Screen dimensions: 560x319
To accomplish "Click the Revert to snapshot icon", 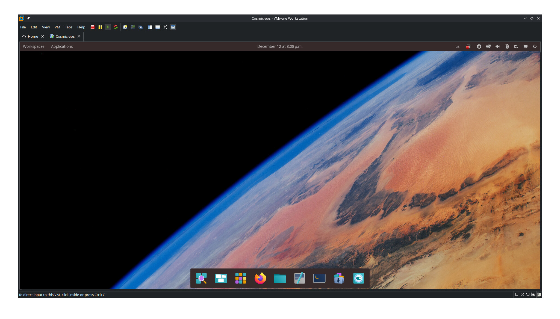I will [133, 27].
